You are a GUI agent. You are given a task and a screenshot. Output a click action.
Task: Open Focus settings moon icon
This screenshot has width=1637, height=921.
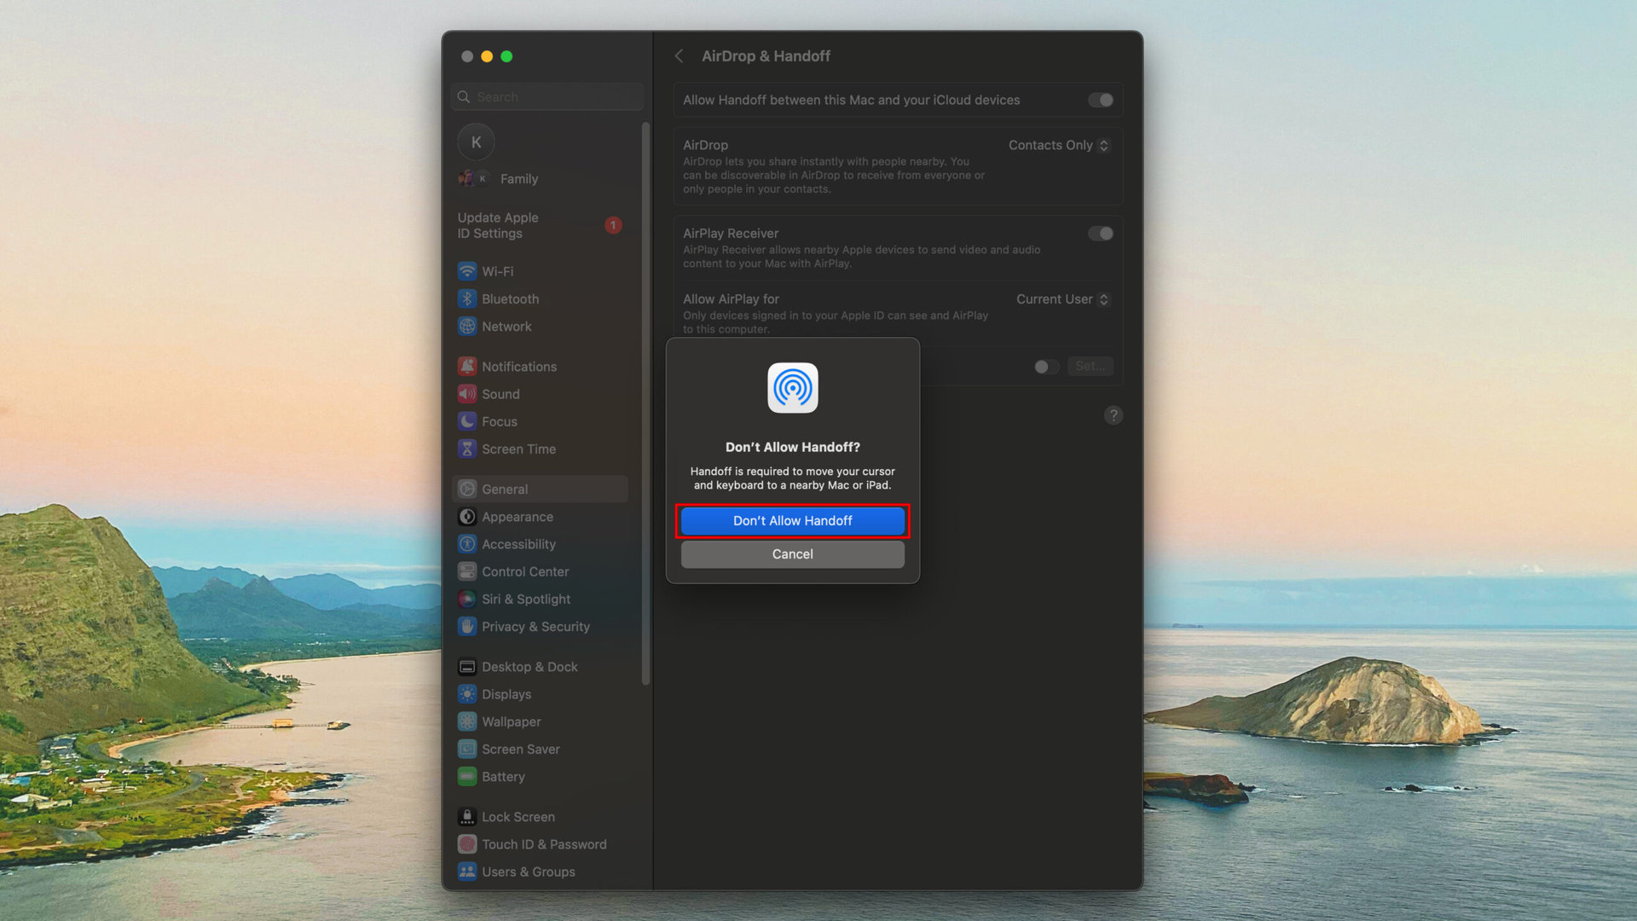pos(467,421)
